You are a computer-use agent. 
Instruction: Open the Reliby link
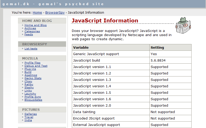pyautogui.click(x=29, y=84)
